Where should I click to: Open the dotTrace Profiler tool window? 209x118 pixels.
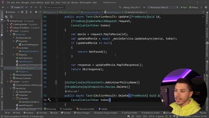[129, 113]
